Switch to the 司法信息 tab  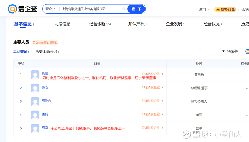(62, 24)
